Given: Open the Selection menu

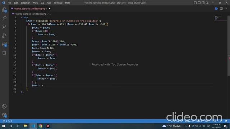Looking at the screenshot, I should 26,3.
